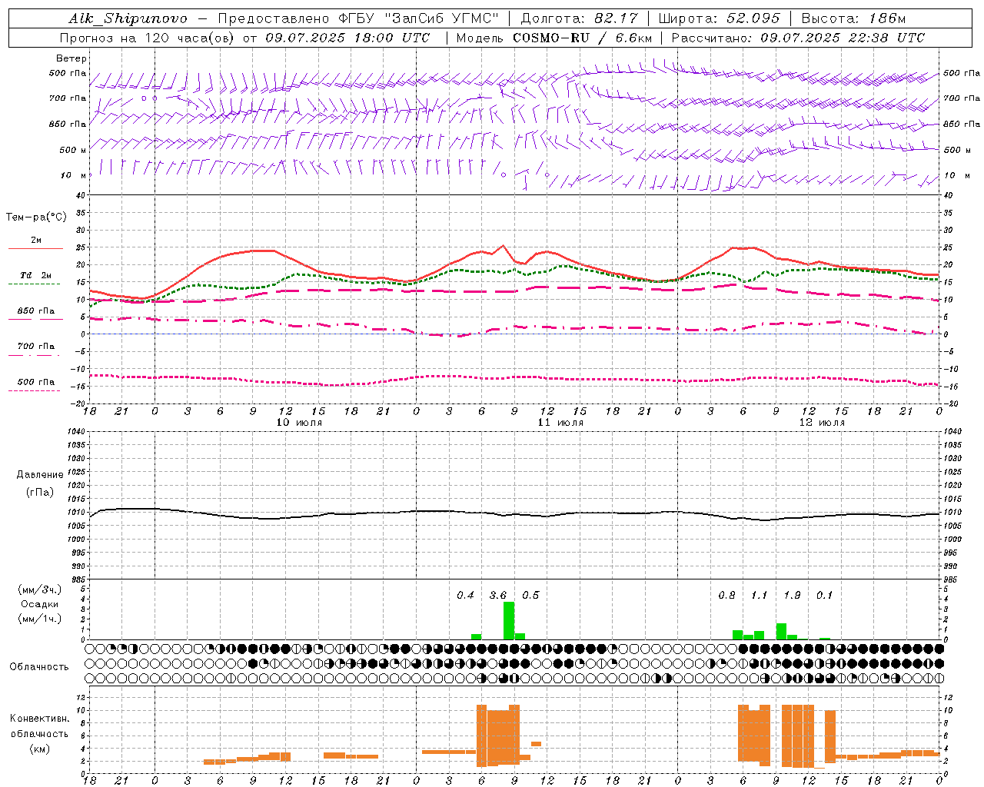Click the forecast start time "09.07.2025 18:00 UTC"
Image resolution: width=984 pixels, height=787 pixels.
coord(347,38)
